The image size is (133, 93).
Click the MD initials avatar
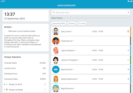pos(56,69)
